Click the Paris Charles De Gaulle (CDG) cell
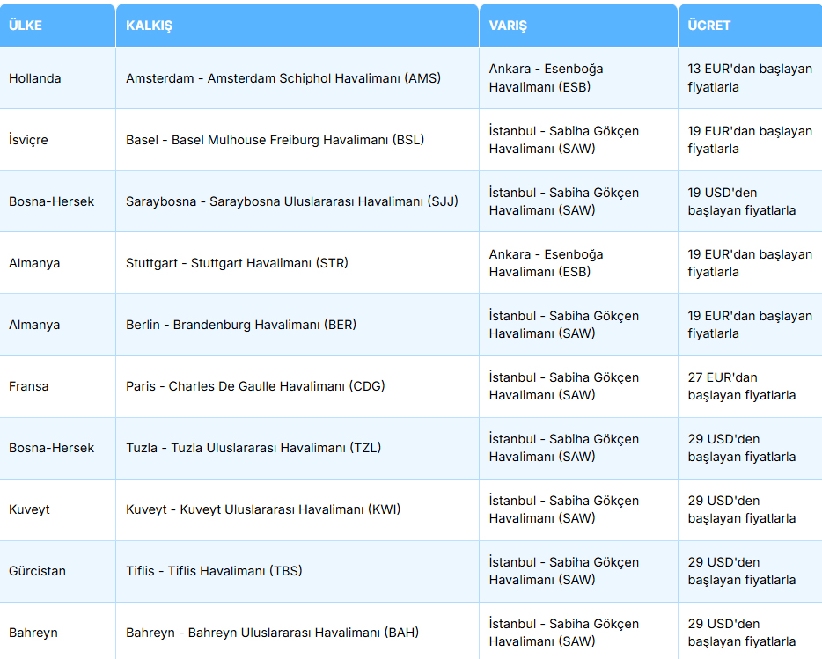 (255, 386)
